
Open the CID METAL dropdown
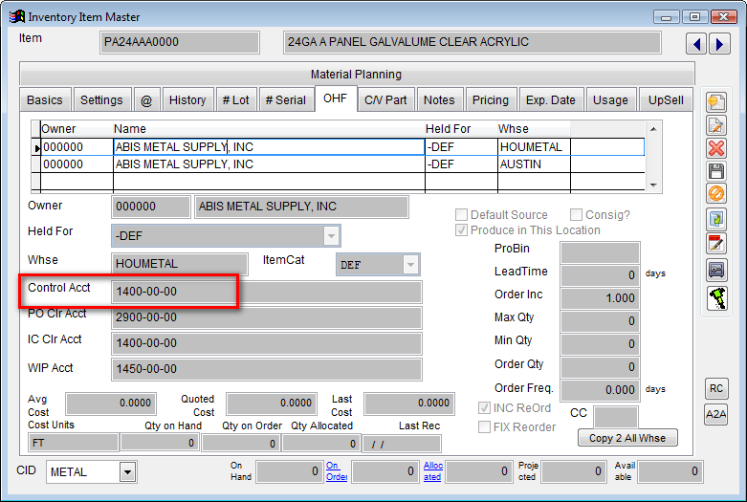pyautogui.click(x=127, y=471)
